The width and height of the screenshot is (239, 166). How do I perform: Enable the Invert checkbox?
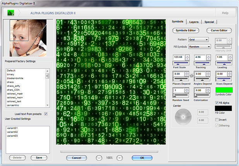click(x=217, y=120)
